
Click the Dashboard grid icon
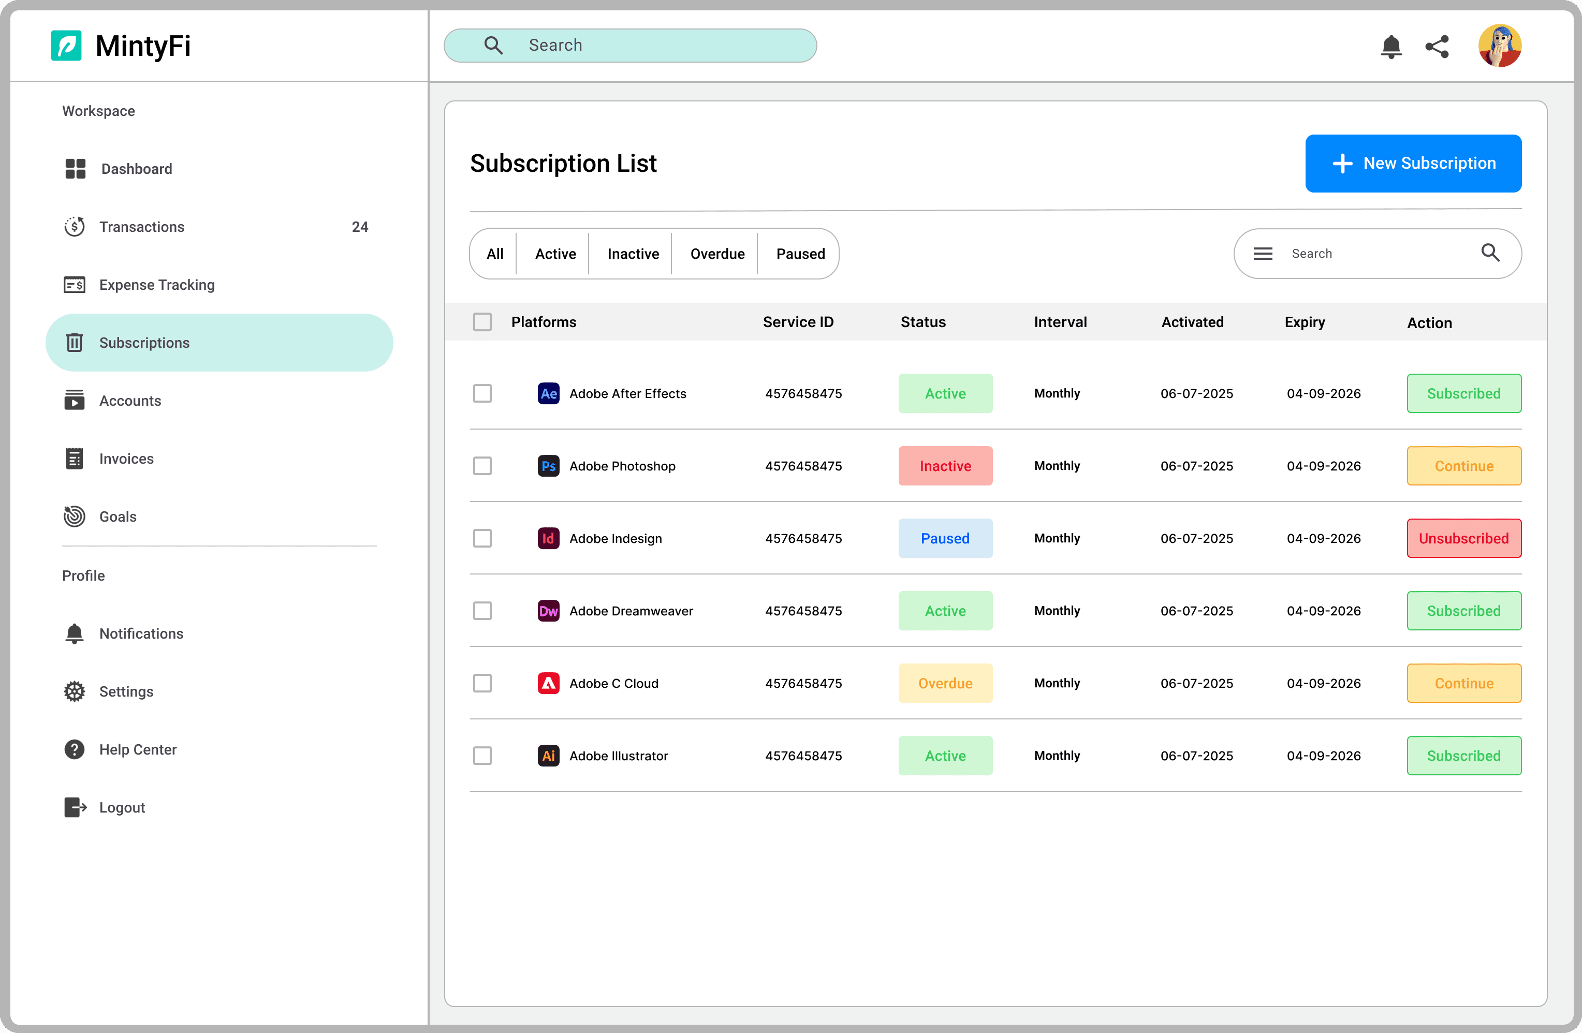[75, 169]
